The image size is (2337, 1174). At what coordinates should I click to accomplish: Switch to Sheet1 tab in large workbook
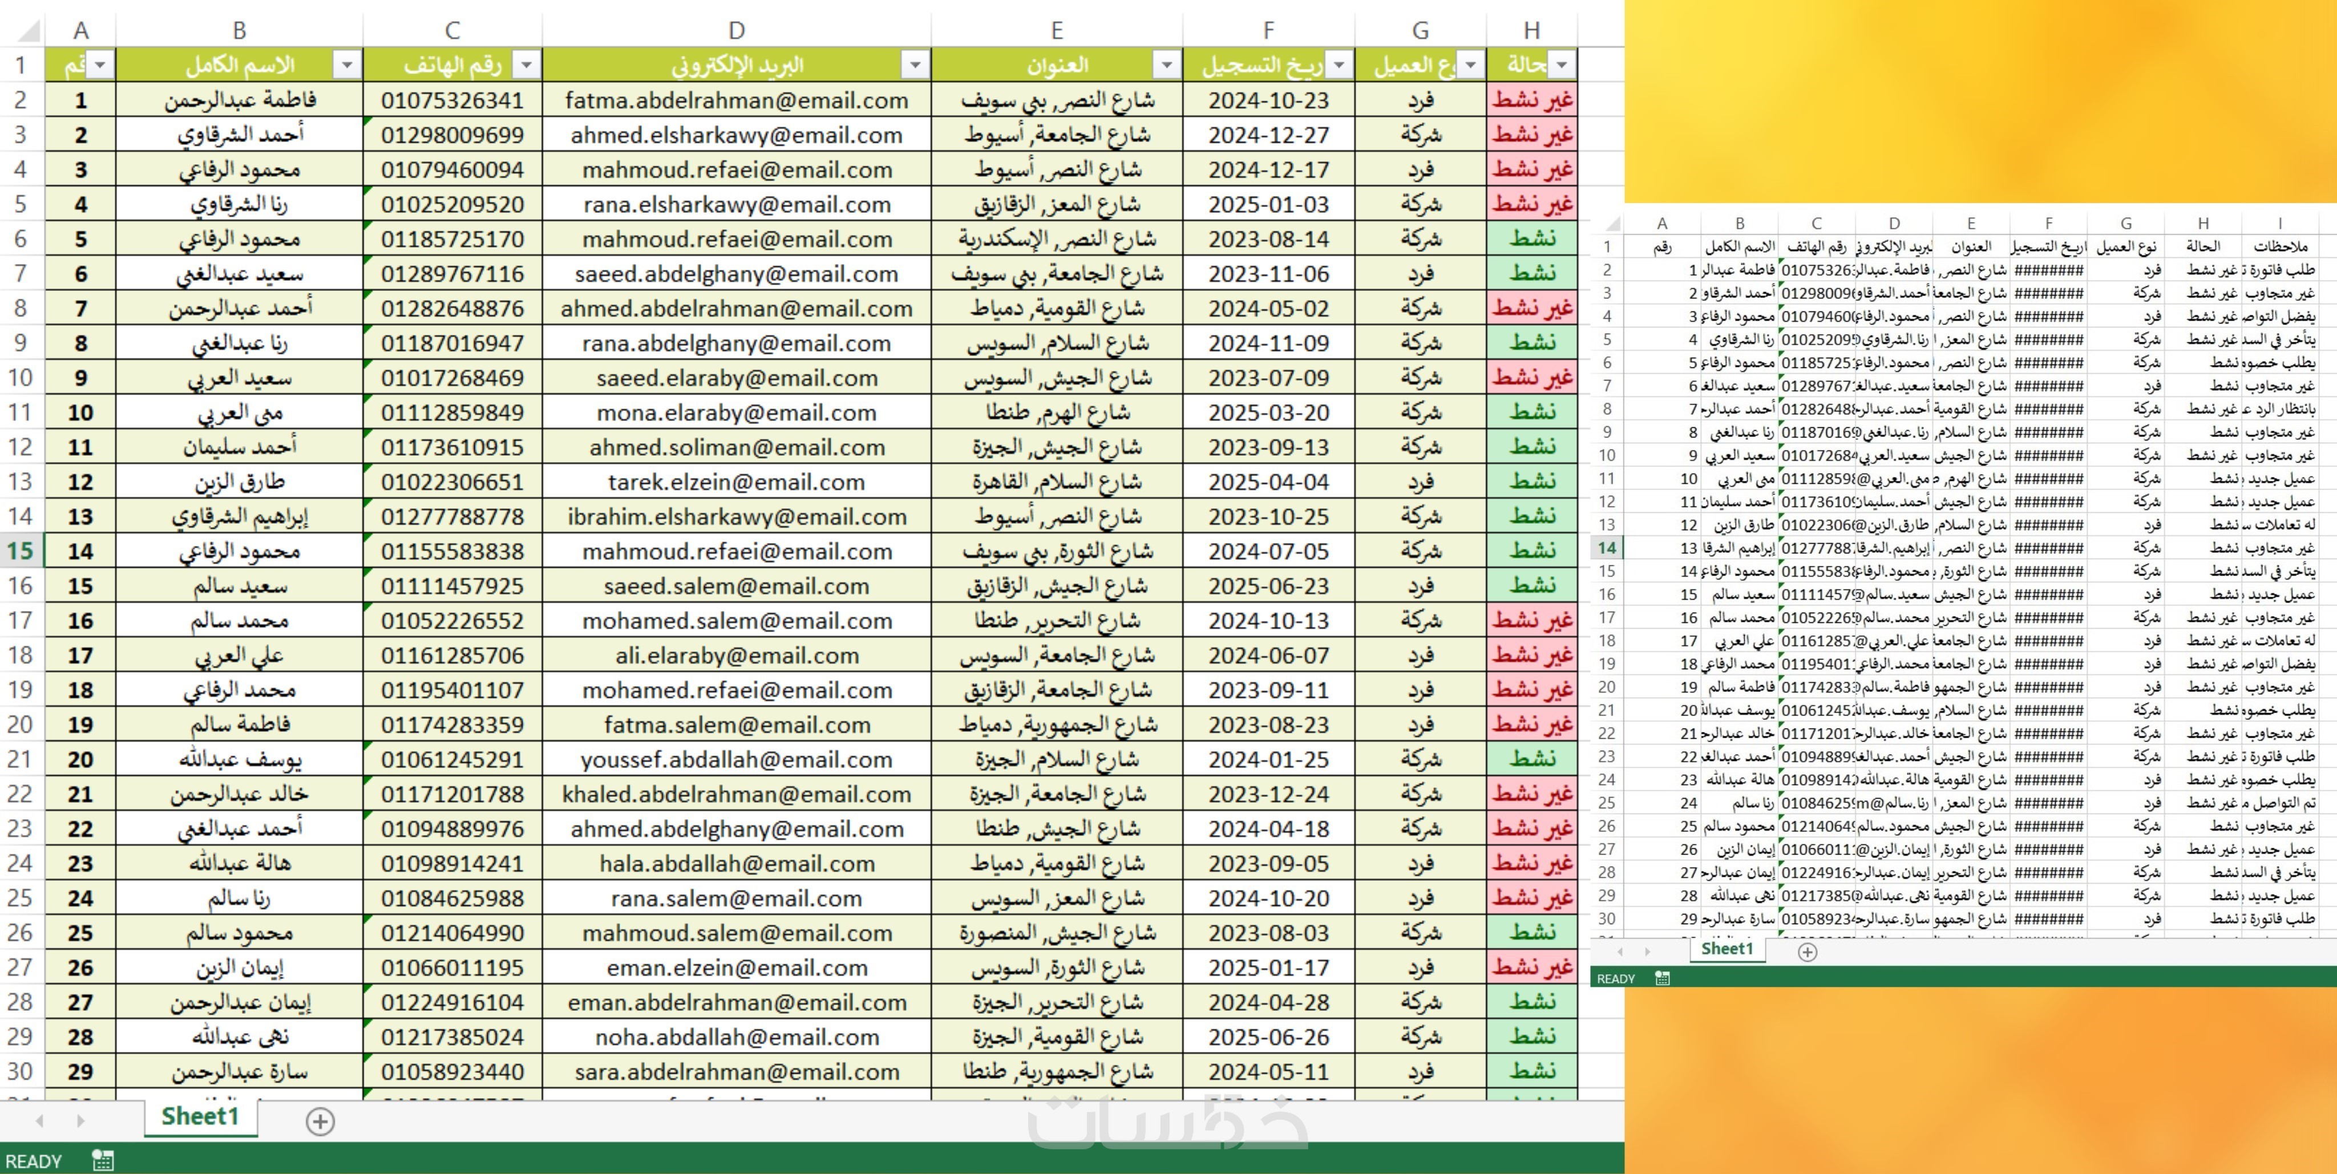click(200, 1116)
